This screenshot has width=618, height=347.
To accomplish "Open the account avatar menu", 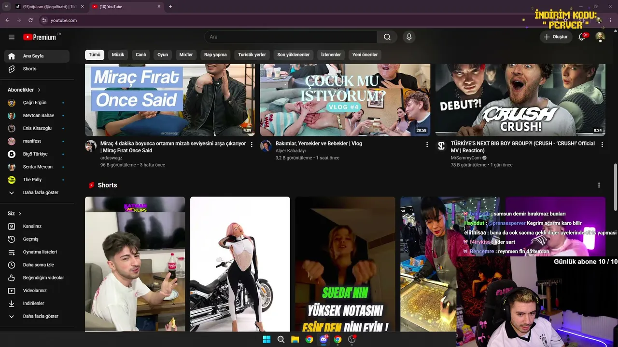I will (x=600, y=37).
